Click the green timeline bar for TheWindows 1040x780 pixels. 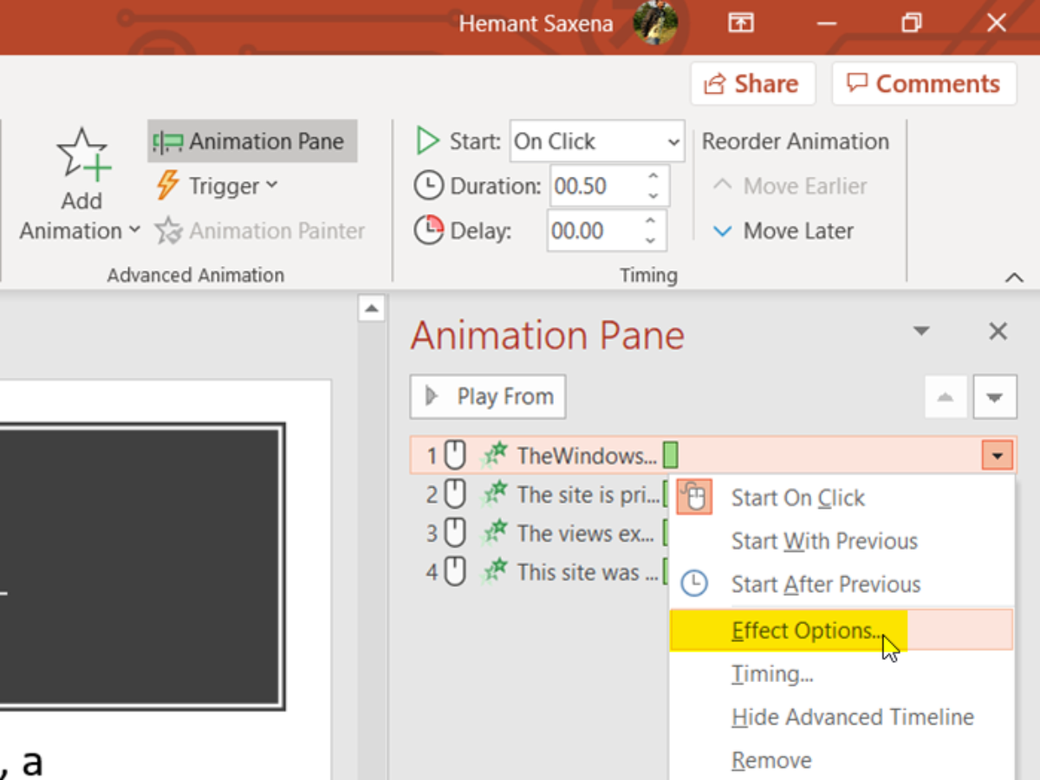671,454
